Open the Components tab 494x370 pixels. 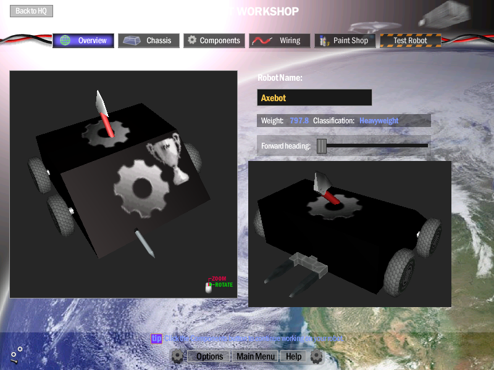214,41
